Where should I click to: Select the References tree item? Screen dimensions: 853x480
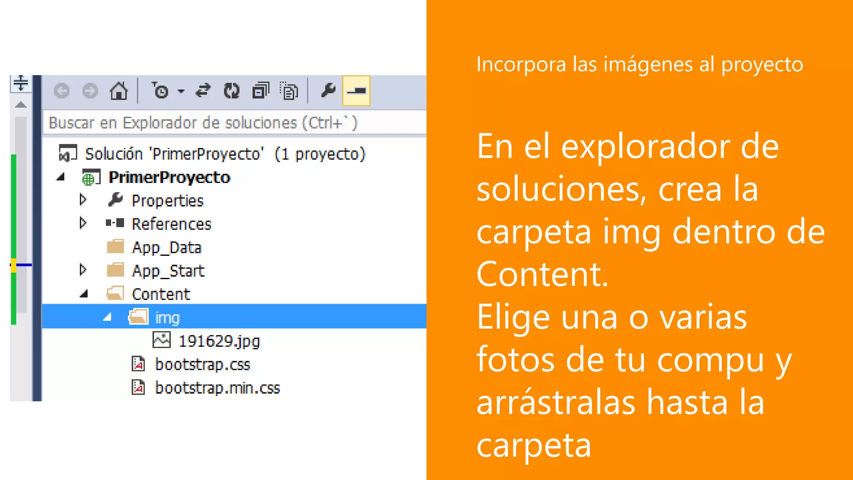coord(172,224)
